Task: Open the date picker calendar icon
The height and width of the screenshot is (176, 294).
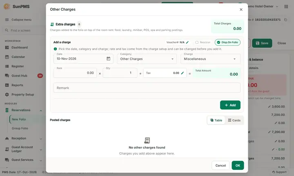Action: pos(108,59)
